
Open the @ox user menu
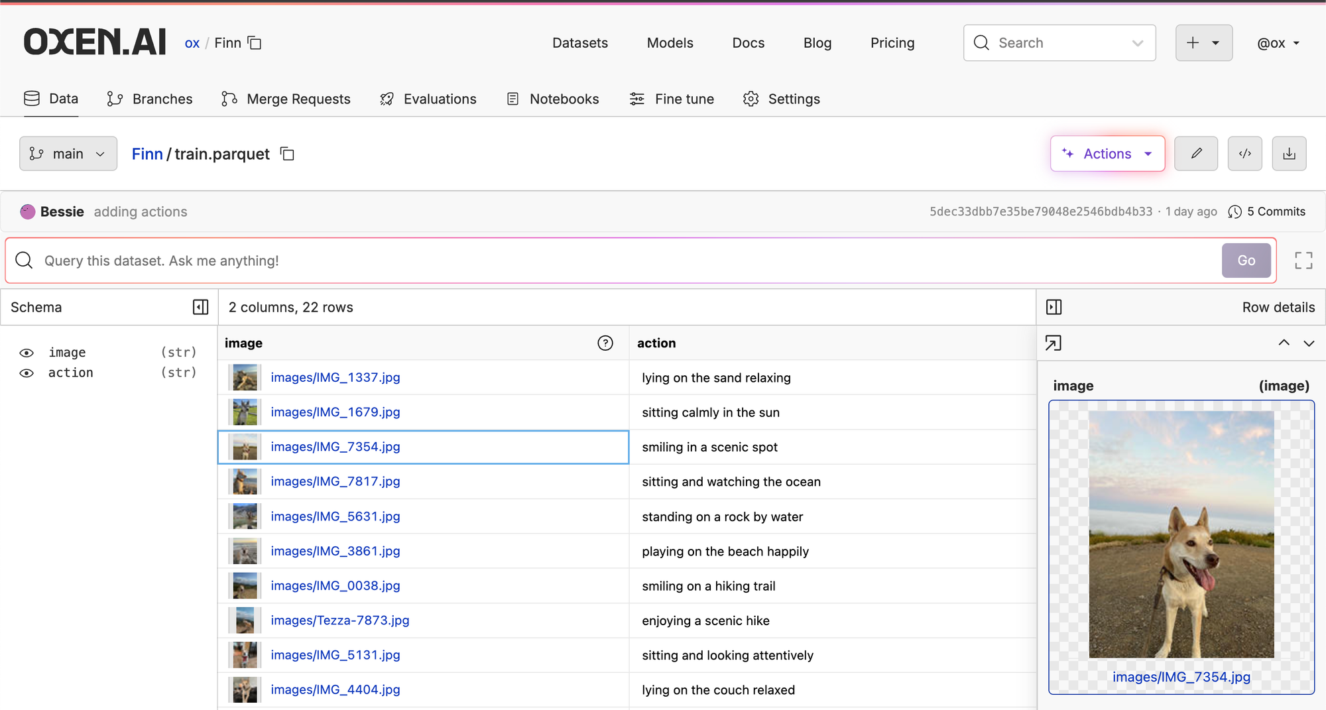click(1278, 43)
